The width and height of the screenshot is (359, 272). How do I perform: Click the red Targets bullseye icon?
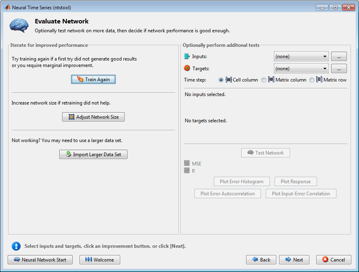coord(187,68)
